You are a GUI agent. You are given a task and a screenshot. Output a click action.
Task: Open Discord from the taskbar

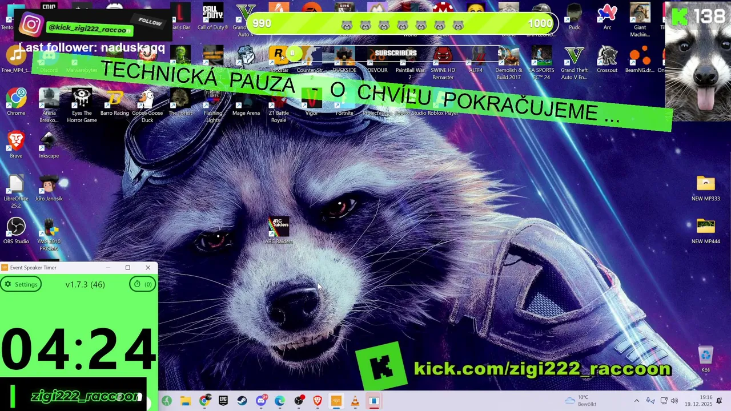pos(261,401)
